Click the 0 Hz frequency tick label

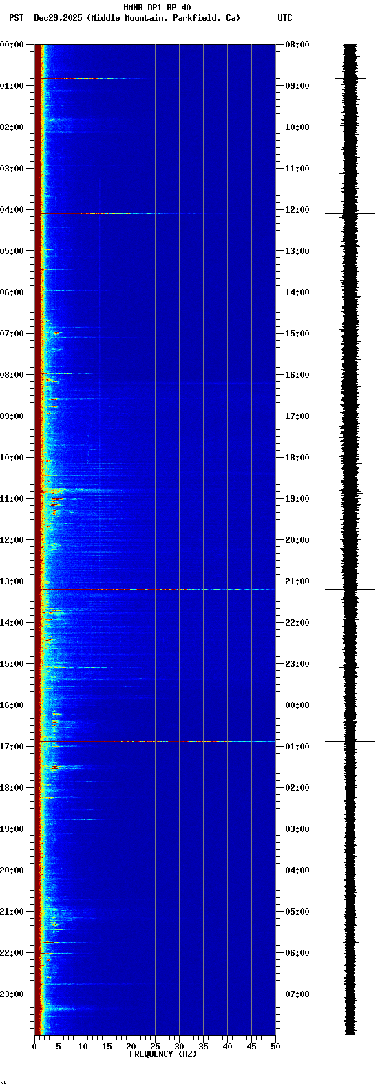pyautogui.click(x=34, y=1047)
